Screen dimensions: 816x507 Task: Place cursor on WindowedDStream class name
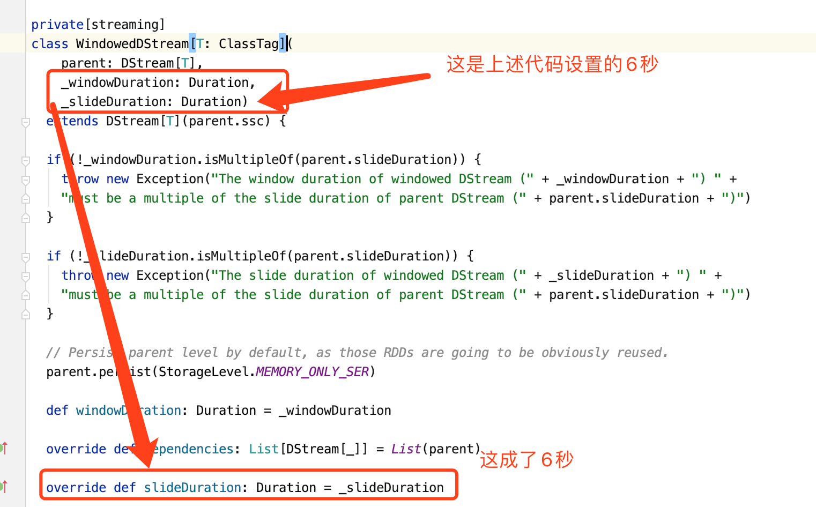(x=132, y=44)
